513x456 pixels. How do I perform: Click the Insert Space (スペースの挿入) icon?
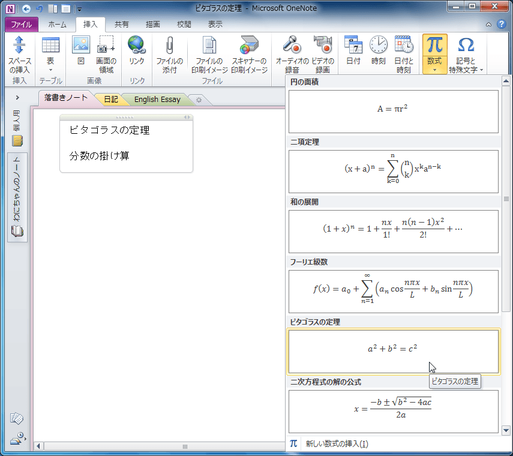pyautogui.click(x=19, y=55)
